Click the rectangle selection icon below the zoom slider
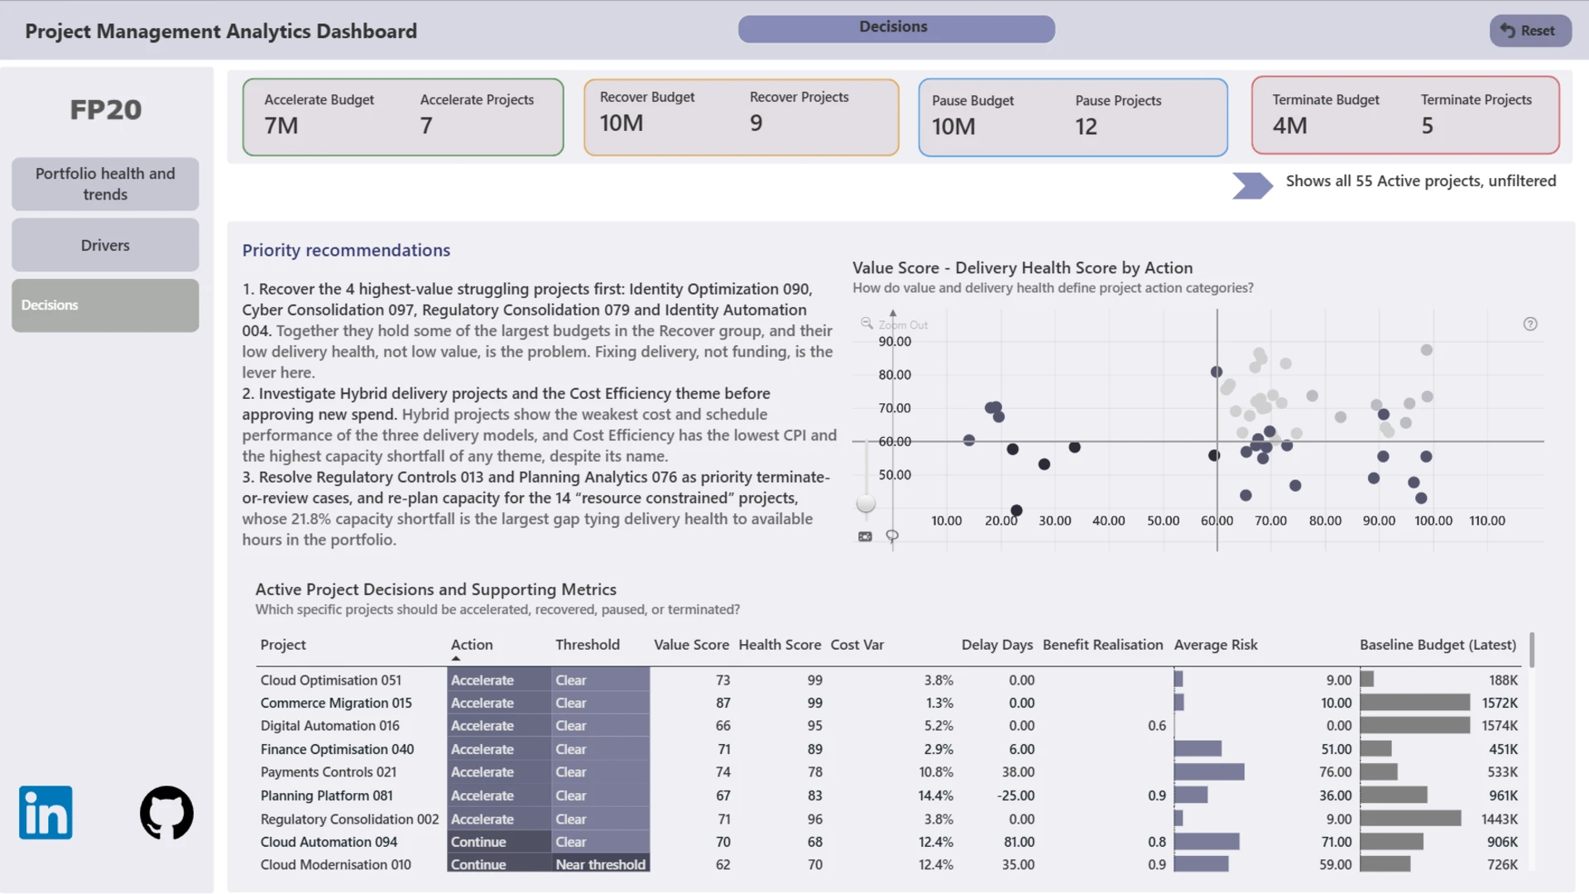This screenshot has height=894, width=1589. click(x=865, y=536)
